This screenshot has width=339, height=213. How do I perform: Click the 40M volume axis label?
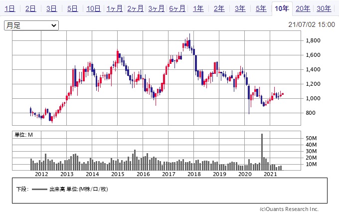click(311, 145)
